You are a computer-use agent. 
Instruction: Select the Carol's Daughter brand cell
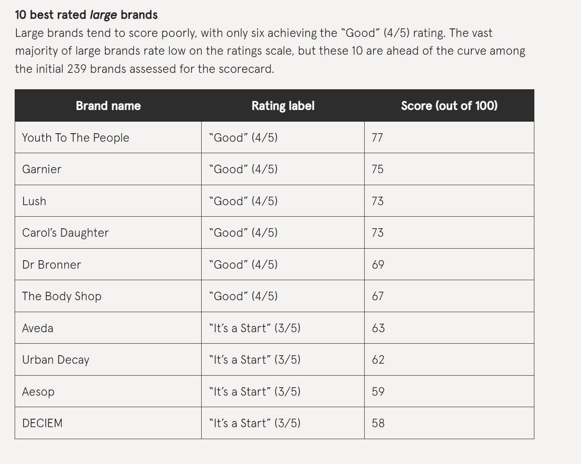(108, 233)
